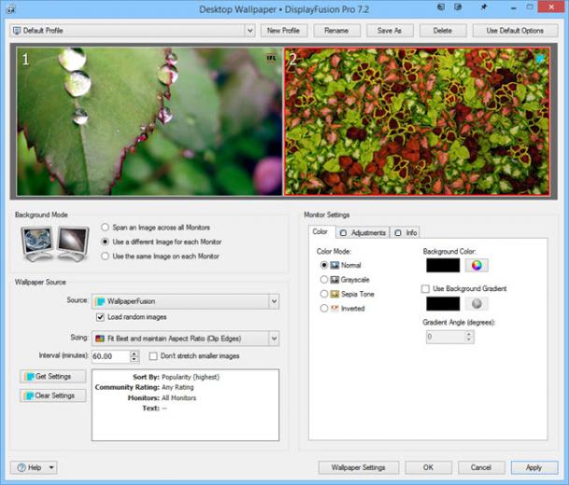Click the black Background Color swatch
Image resolution: width=569 pixels, height=485 pixels.
pyautogui.click(x=443, y=265)
